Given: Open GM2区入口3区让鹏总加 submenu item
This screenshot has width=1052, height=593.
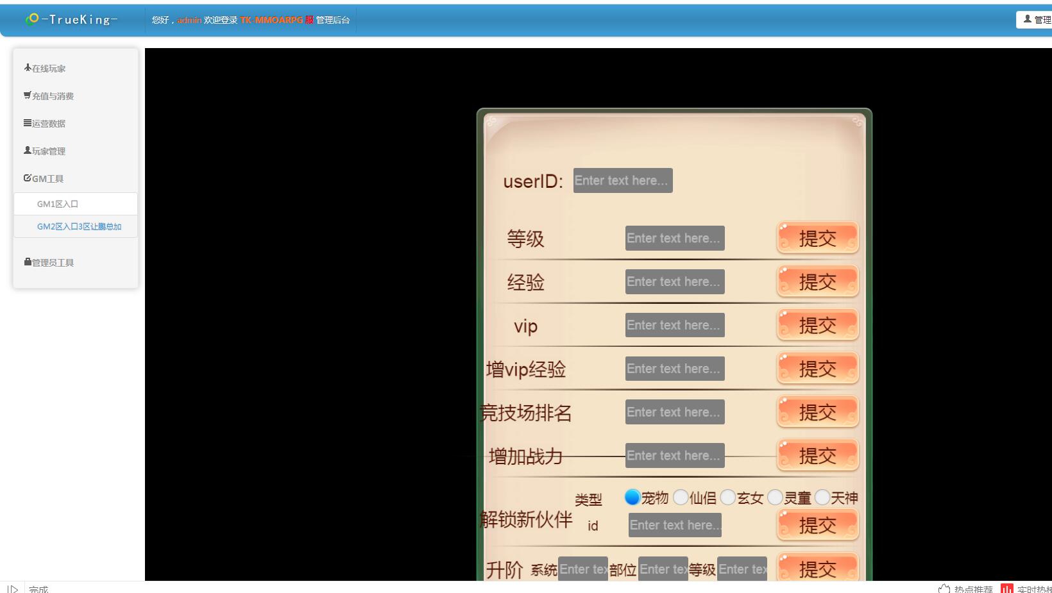Looking at the screenshot, I should coord(79,226).
